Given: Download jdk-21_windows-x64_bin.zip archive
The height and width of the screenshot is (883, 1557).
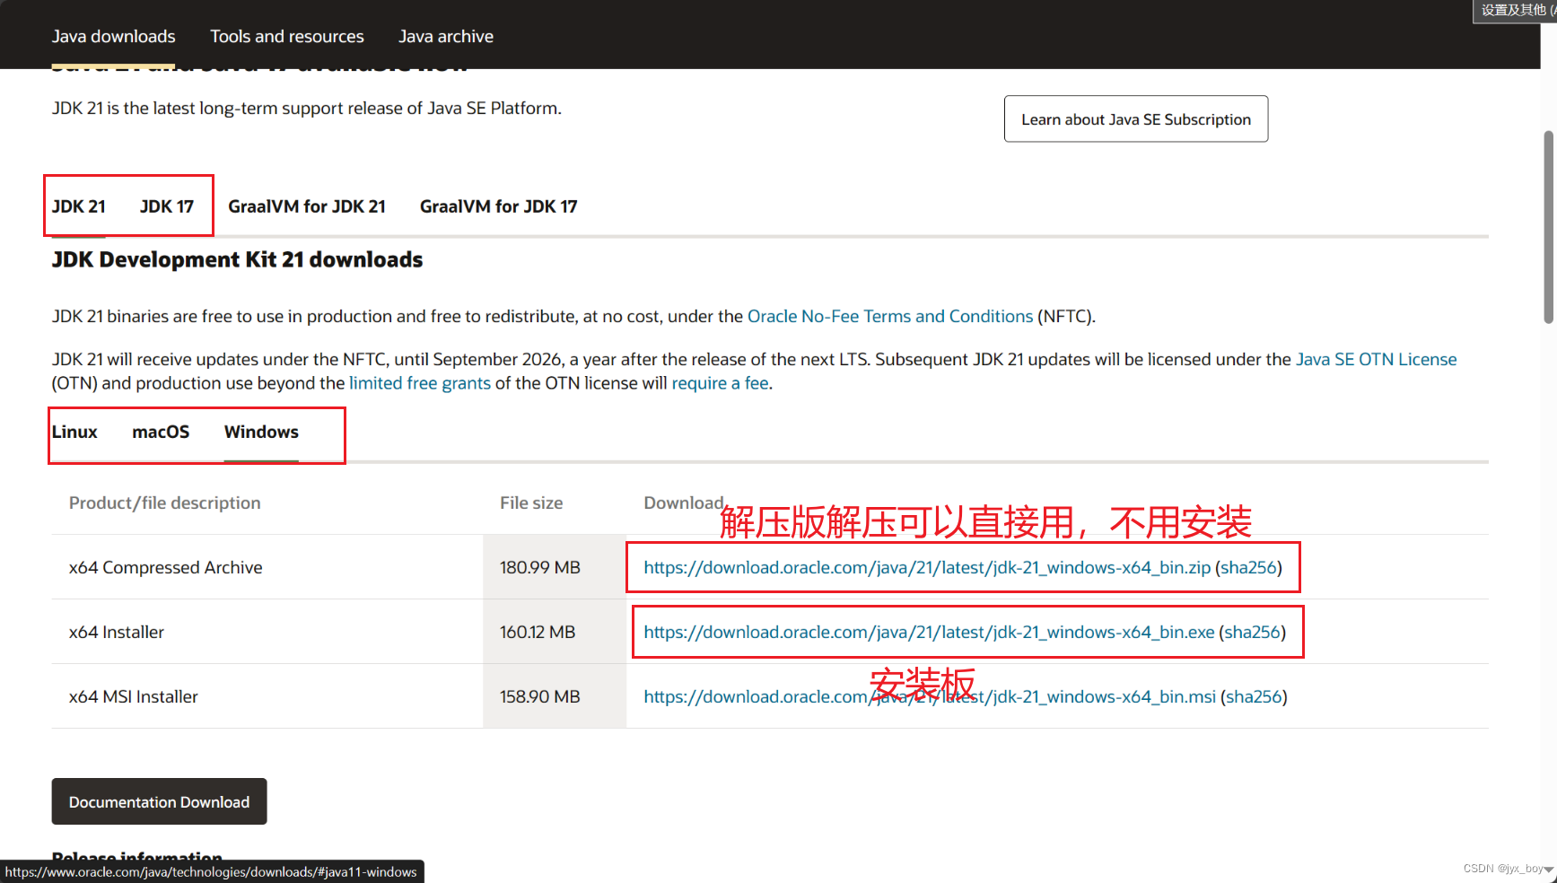Looking at the screenshot, I should click(927, 568).
